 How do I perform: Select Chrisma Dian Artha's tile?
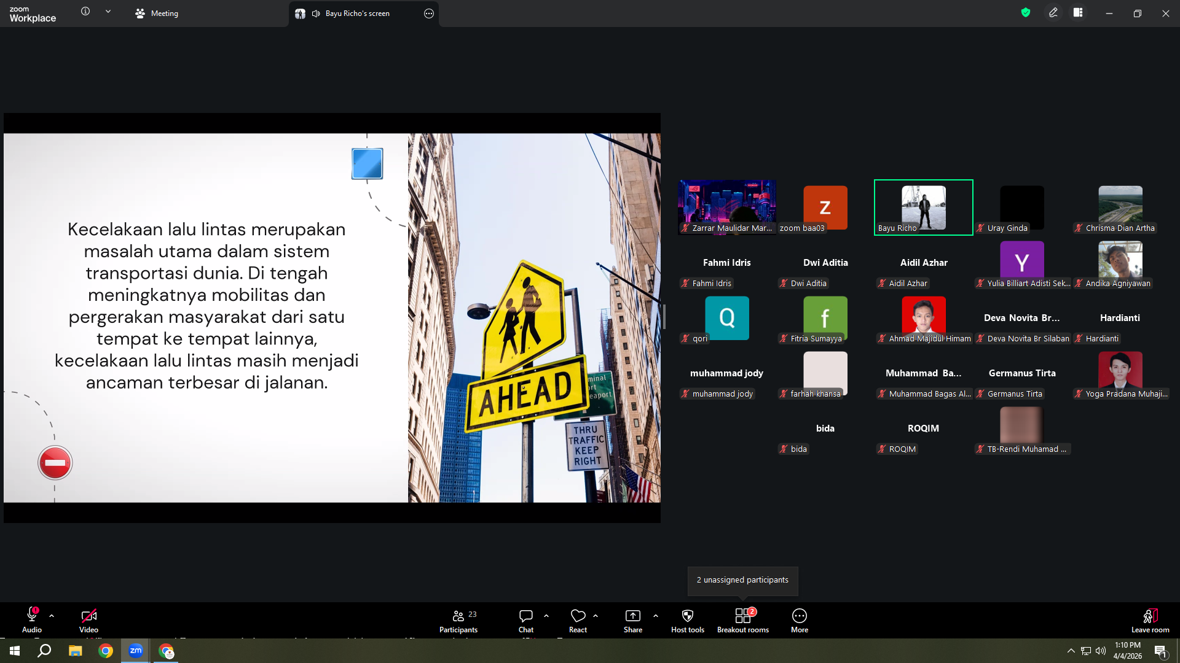pos(1120,207)
